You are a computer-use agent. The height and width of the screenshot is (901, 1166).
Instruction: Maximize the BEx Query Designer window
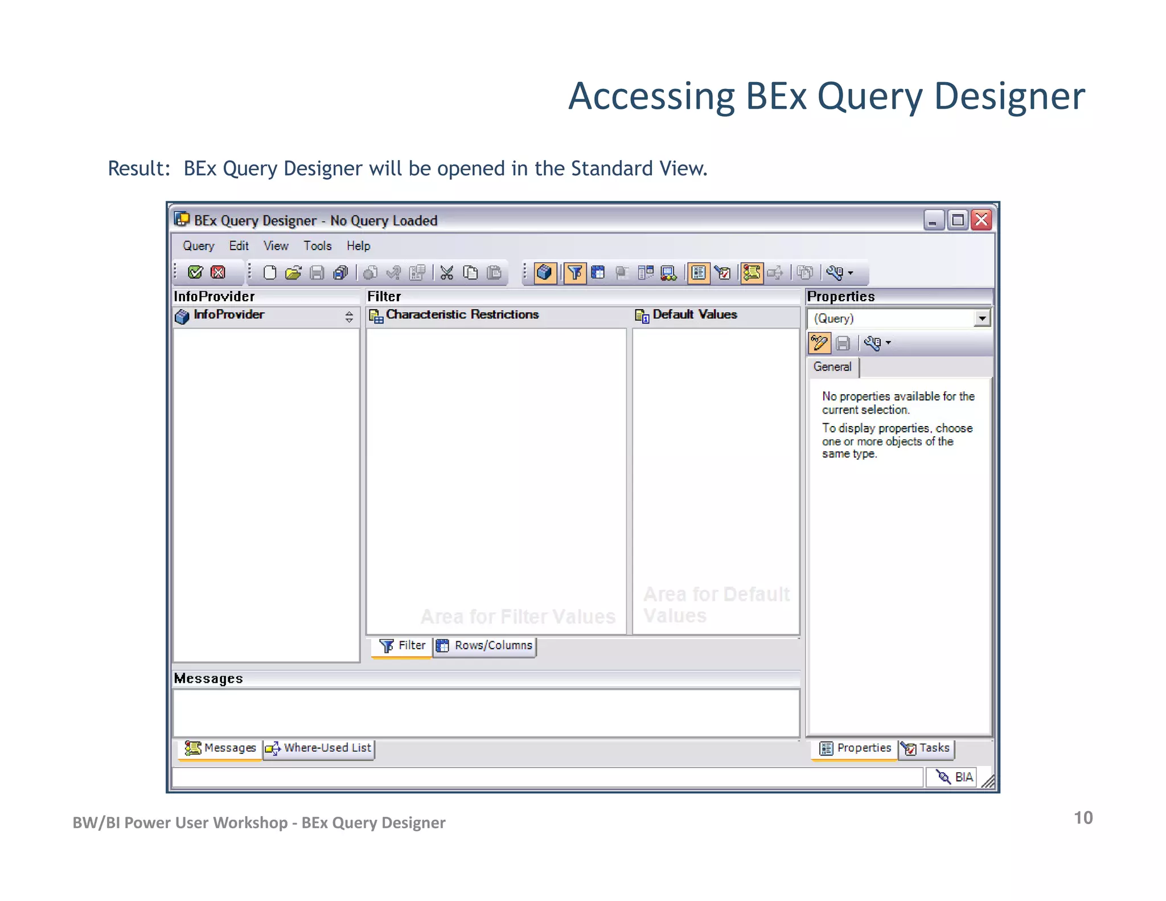click(x=958, y=220)
